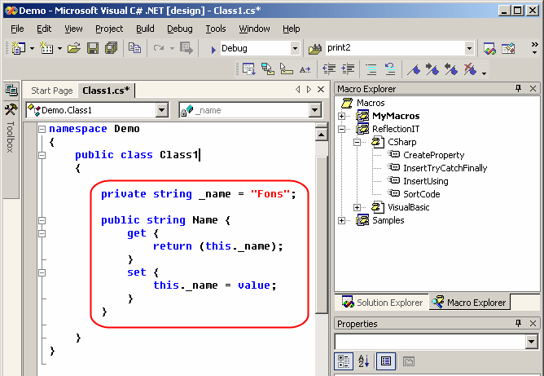
Task: Open the New Project dropdown arrow
Action: click(32, 48)
